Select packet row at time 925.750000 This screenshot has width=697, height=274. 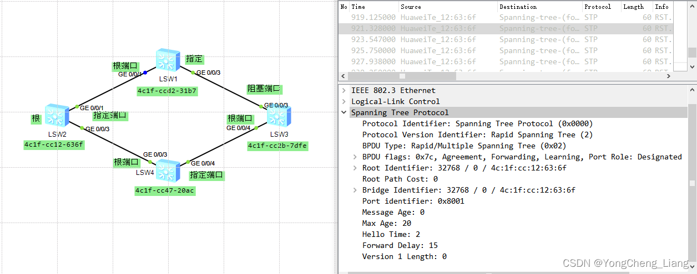(506, 50)
